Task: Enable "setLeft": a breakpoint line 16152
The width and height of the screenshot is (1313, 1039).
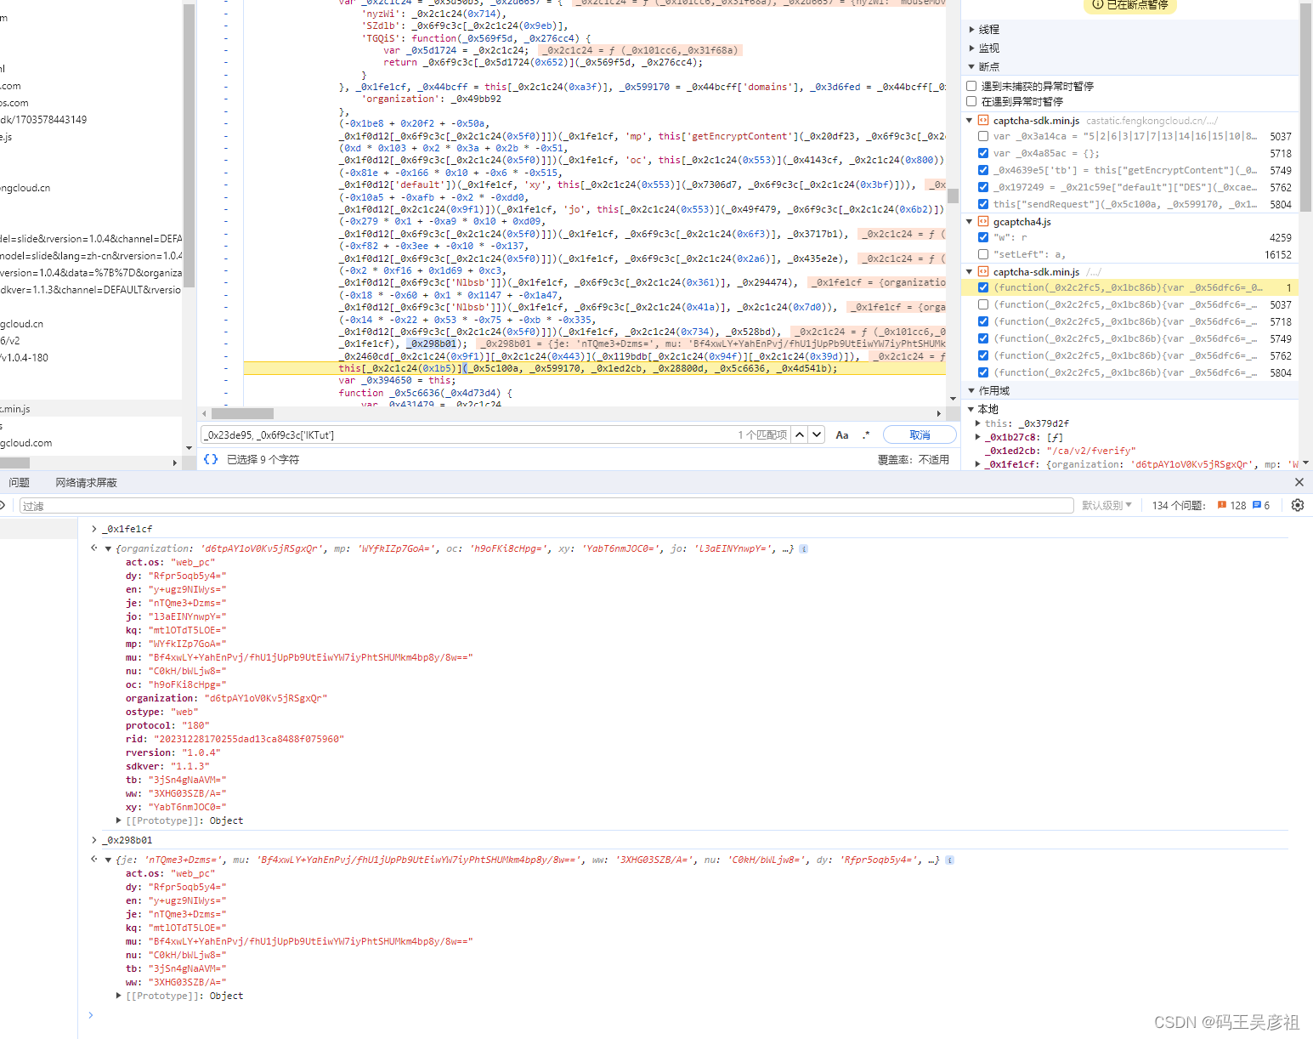Action: point(983,254)
